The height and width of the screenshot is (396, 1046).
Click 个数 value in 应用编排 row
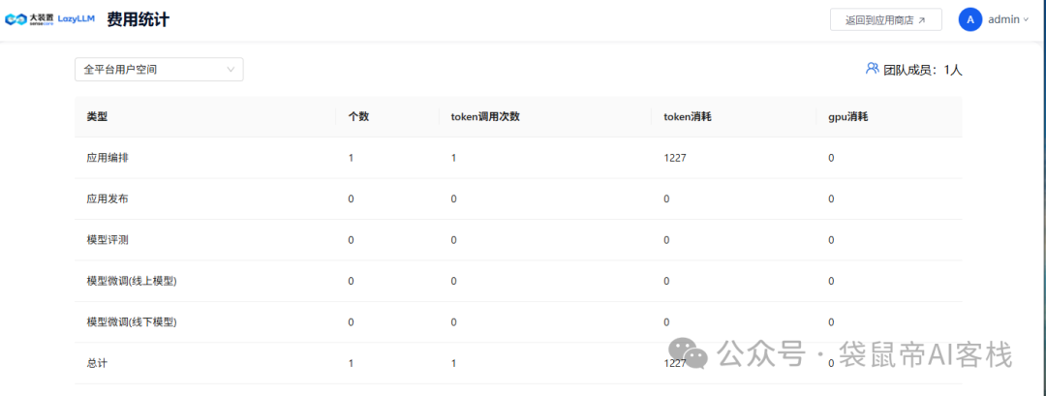point(351,158)
